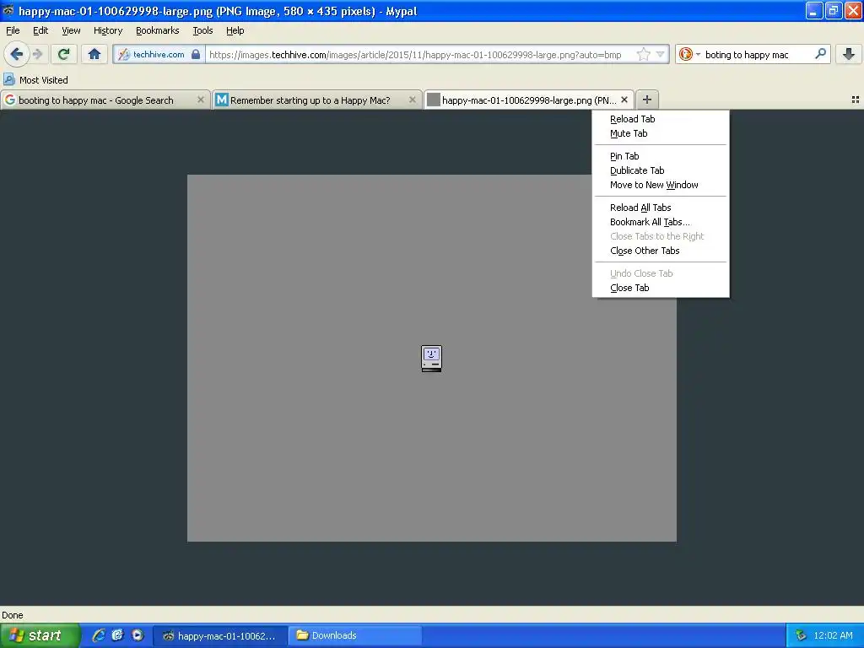The image size is (864, 648).
Task: Select the happy-mac-01 png tab
Action: pyautogui.click(x=528, y=100)
